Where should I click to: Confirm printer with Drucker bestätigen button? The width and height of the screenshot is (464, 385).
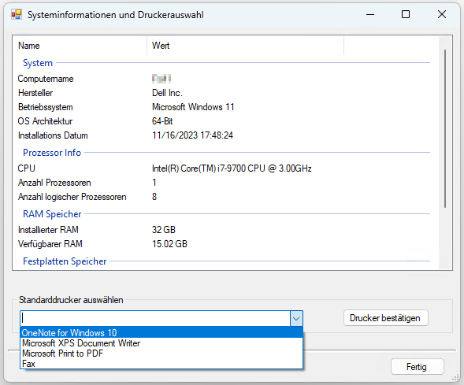[x=385, y=318]
